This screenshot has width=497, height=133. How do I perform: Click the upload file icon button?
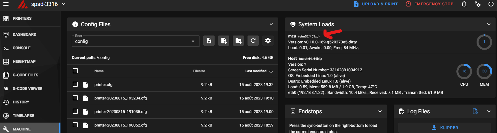tap(209, 41)
